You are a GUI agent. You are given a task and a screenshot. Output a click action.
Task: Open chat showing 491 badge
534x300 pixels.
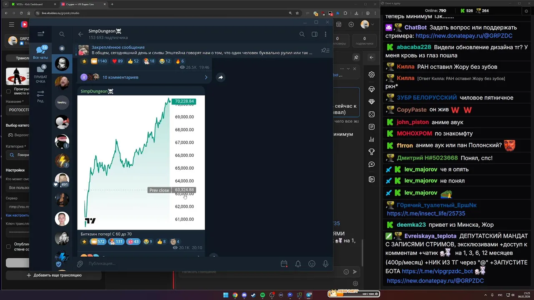[62, 180]
